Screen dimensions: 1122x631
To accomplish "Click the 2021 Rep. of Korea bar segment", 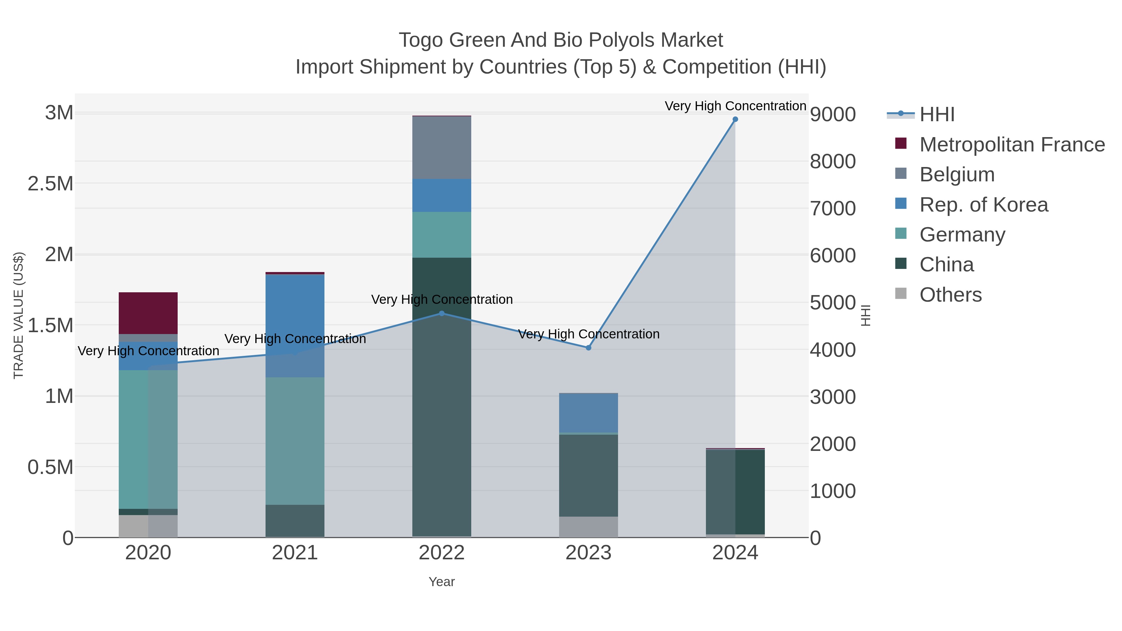I will 295,326.
